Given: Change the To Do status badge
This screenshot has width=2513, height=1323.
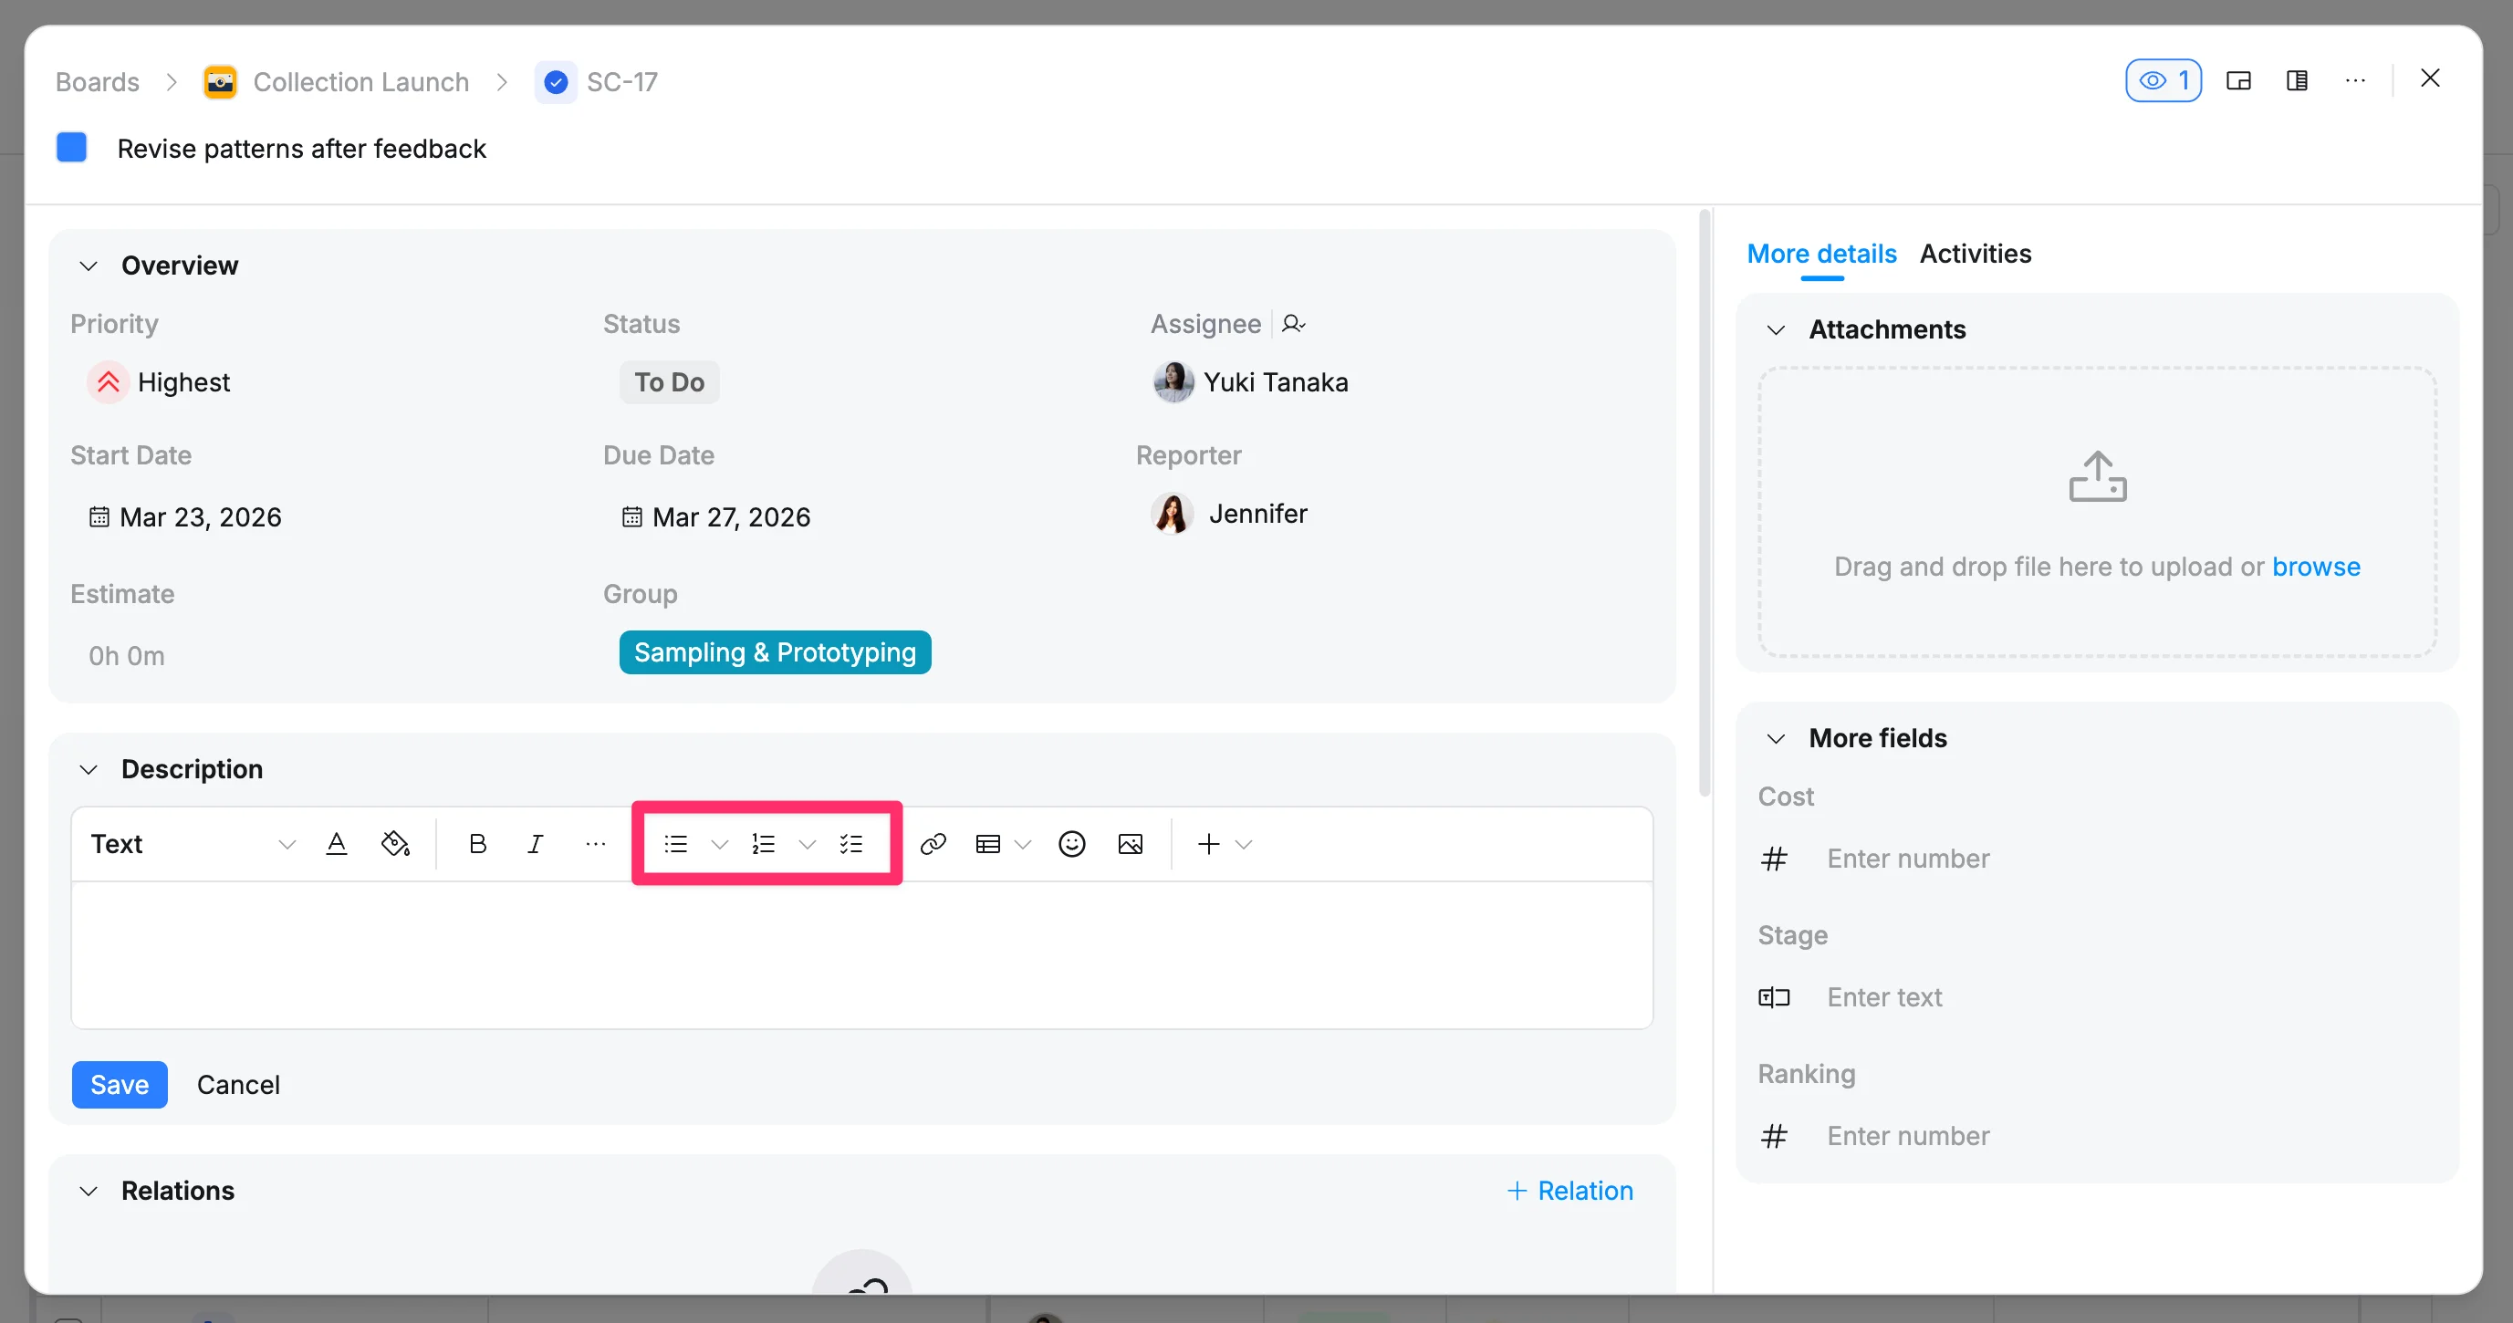Looking at the screenshot, I should point(669,382).
